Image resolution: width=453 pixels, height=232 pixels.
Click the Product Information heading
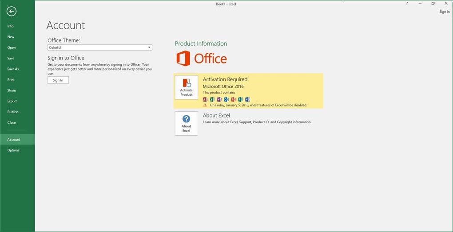201,43
